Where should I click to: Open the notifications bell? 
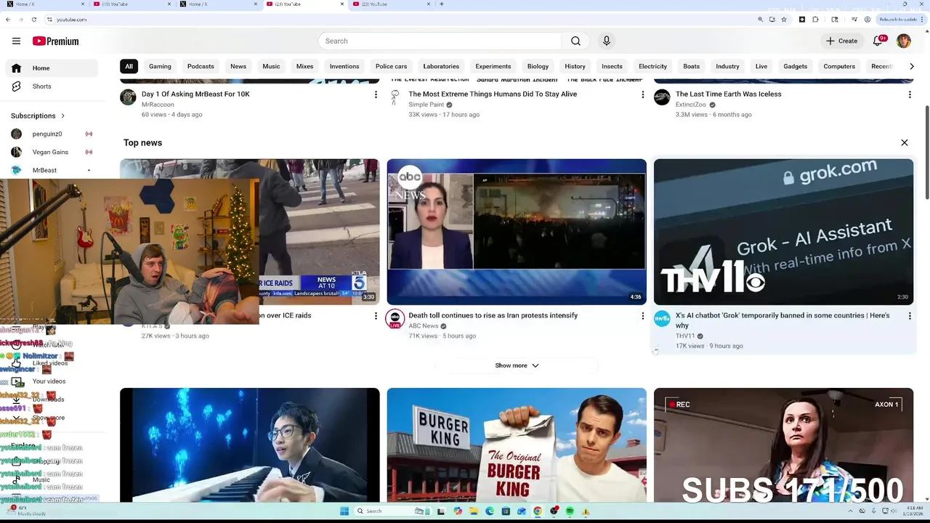coord(878,41)
